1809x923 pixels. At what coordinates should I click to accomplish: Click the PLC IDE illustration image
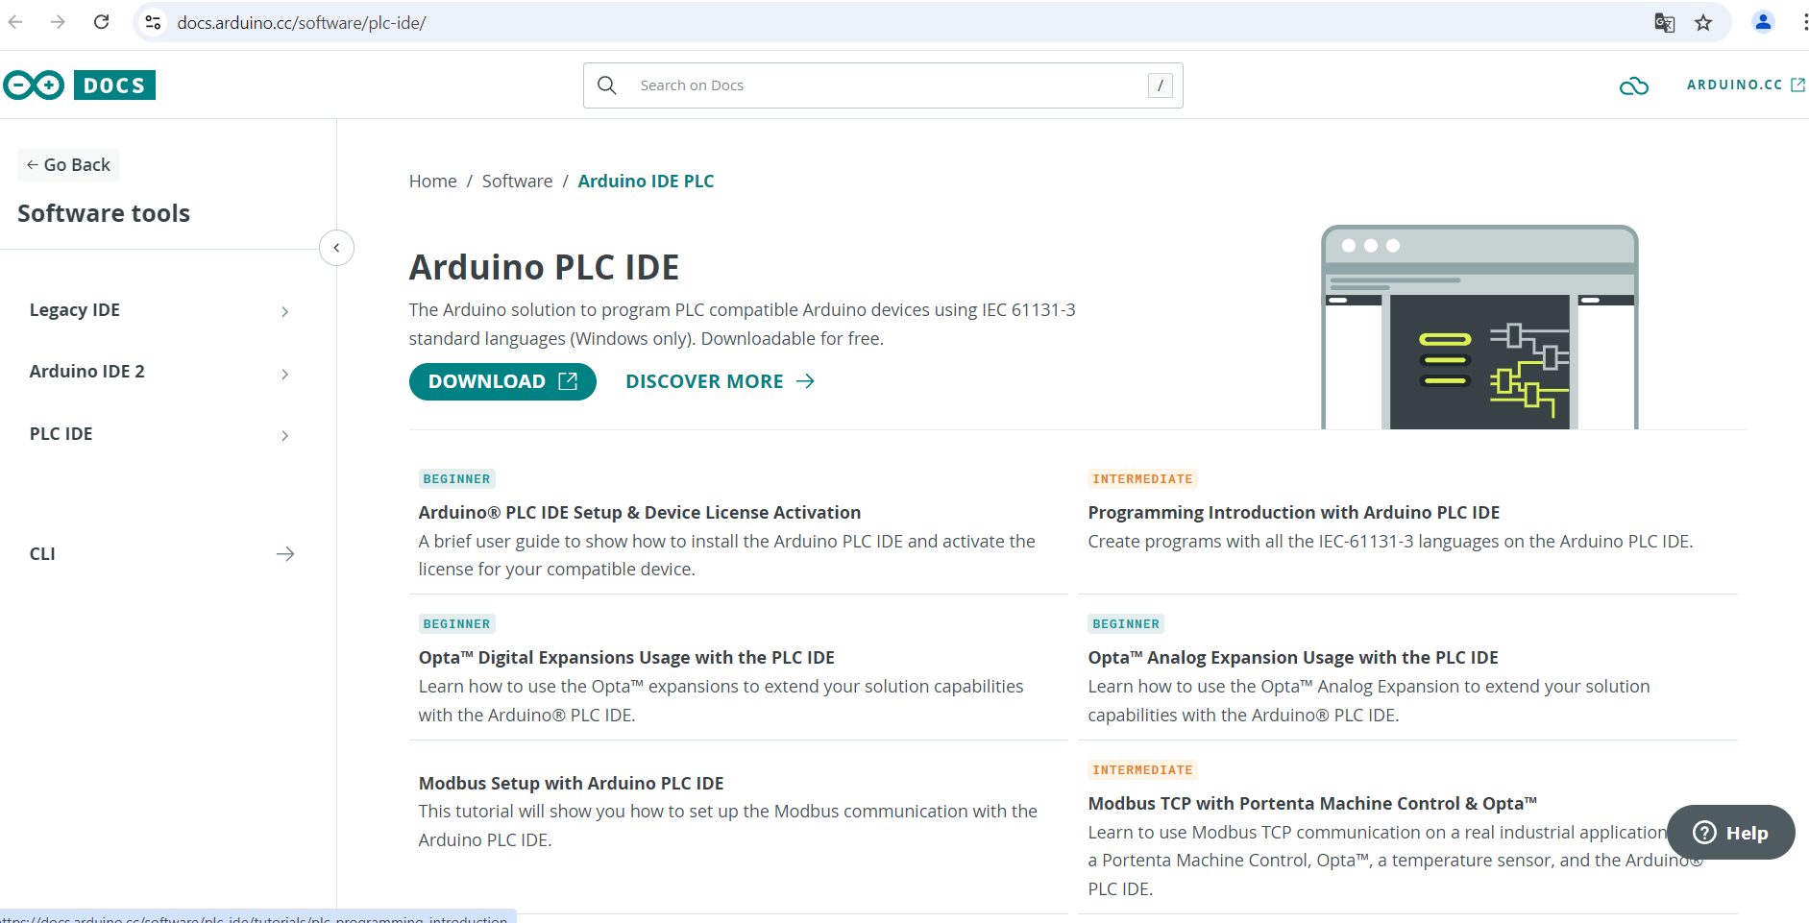point(1479,328)
